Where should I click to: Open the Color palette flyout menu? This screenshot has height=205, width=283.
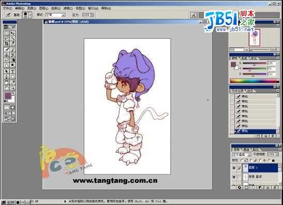[278, 58]
